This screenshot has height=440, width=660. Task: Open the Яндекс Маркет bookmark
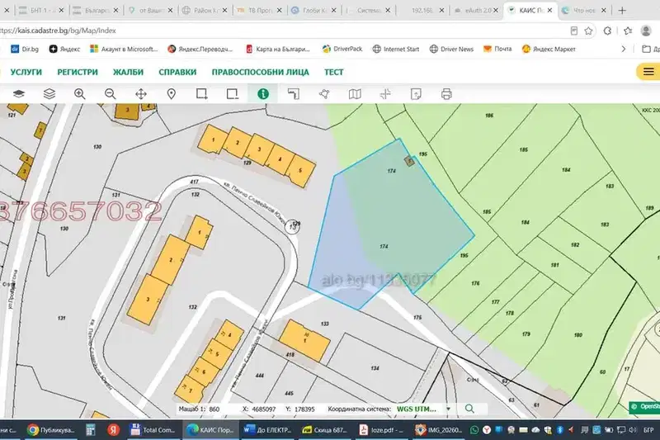(x=549, y=49)
